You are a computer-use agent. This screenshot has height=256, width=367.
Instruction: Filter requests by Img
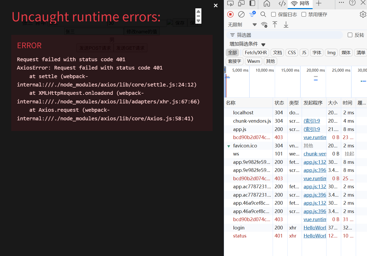coord(331,53)
